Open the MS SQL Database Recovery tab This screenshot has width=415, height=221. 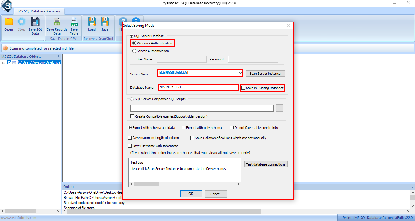39,11
